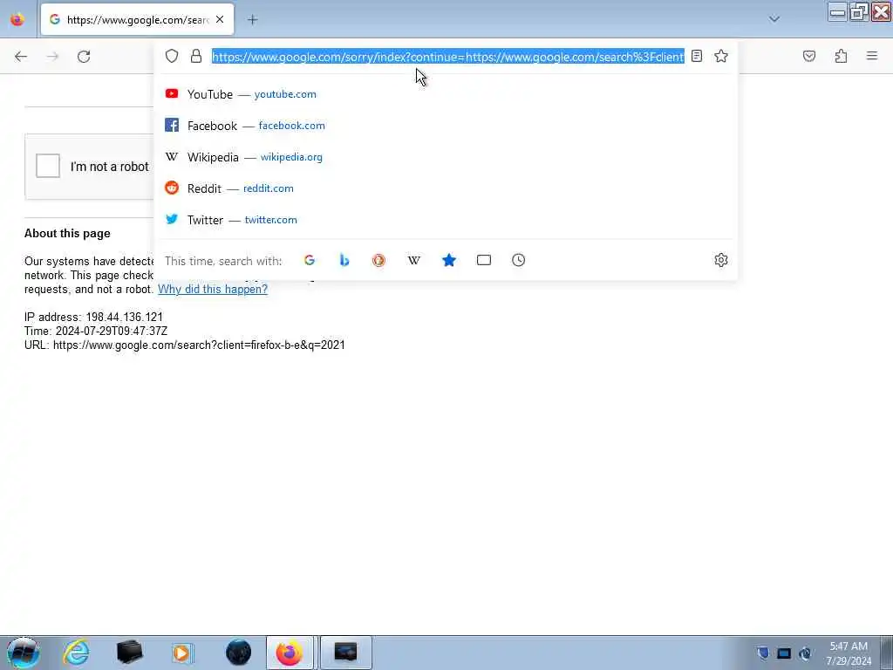Click the Firefox back arrow button
The width and height of the screenshot is (893, 670).
21,57
